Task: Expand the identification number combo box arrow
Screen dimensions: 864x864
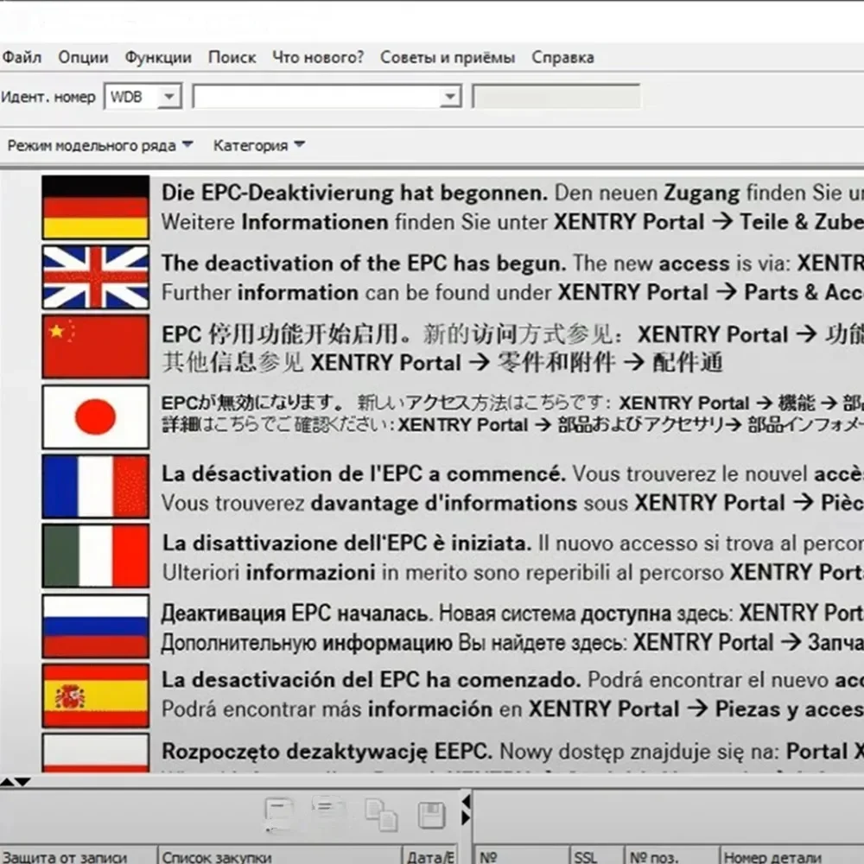Action: pyautogui.click(x=450, y=97)
